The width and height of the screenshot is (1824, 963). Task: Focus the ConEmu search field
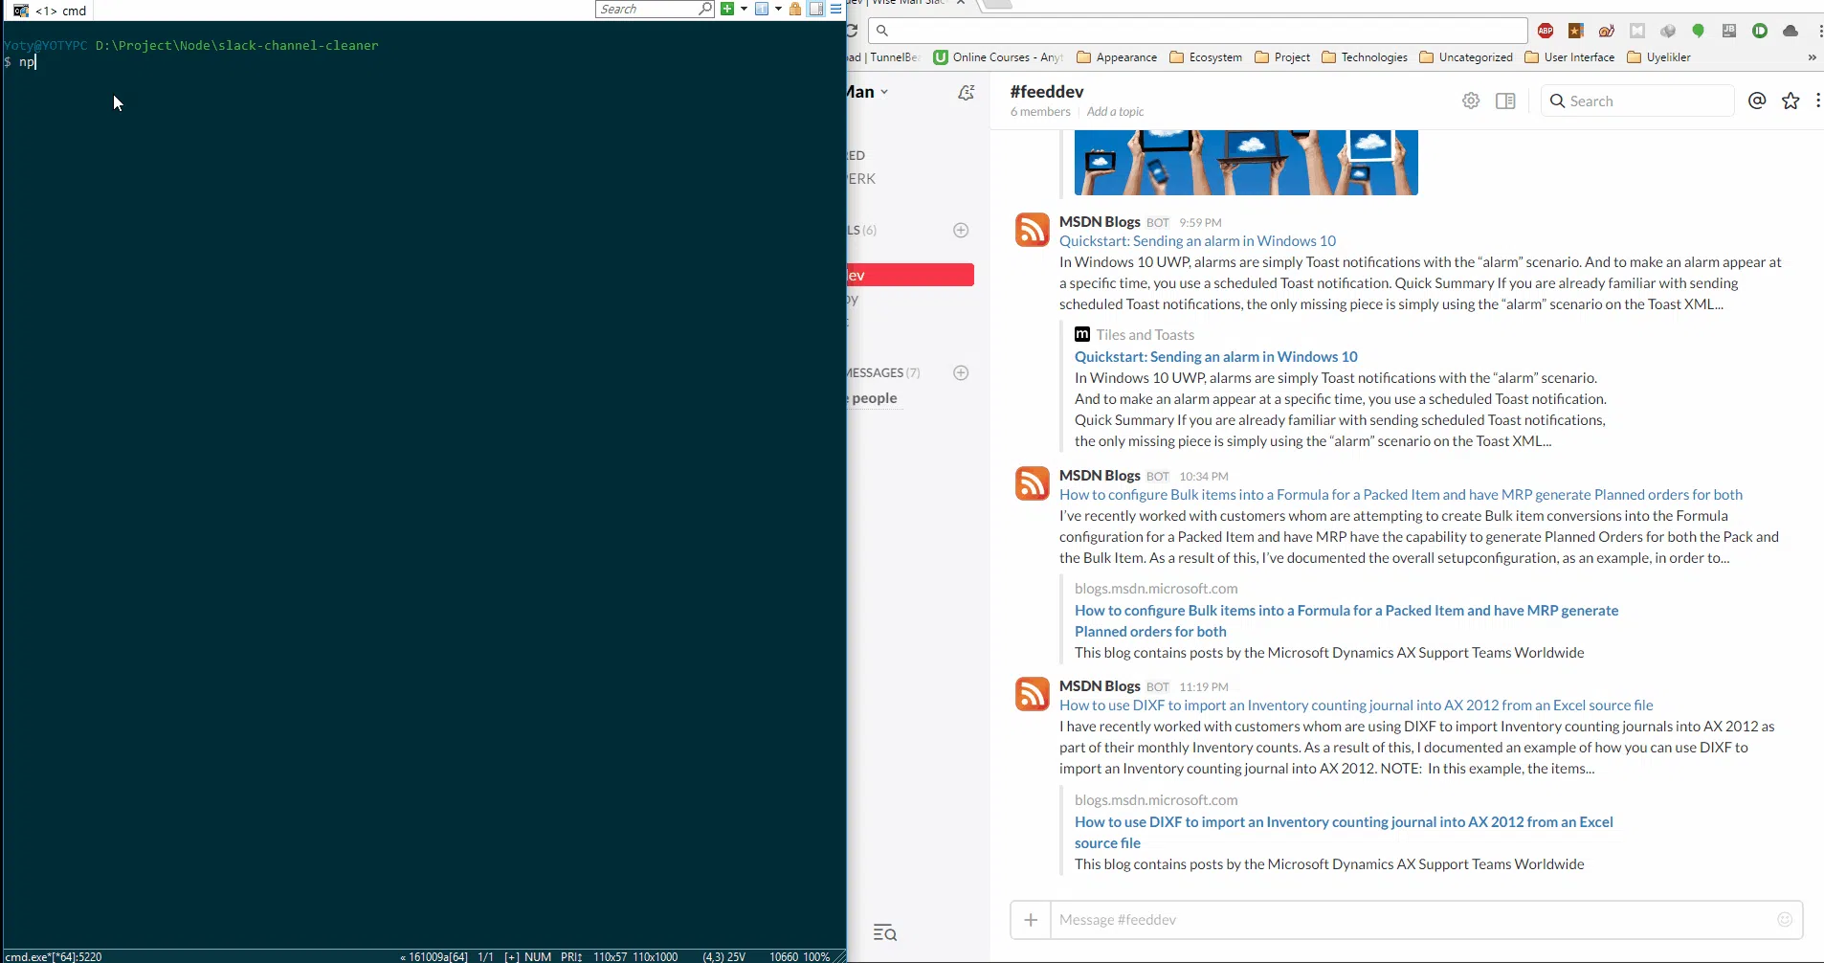pos(655,9)
